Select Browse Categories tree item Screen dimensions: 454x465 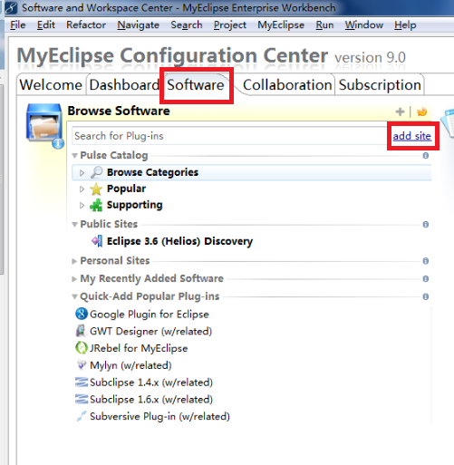pos(252,172)
